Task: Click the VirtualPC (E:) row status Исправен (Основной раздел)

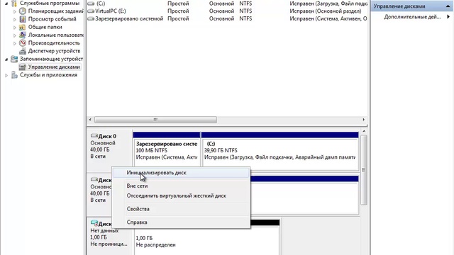Action: tap(326, 11)
